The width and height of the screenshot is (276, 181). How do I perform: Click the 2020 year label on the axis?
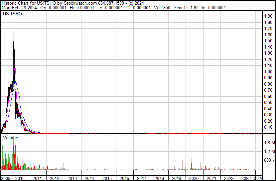click(x=194, y=178)
